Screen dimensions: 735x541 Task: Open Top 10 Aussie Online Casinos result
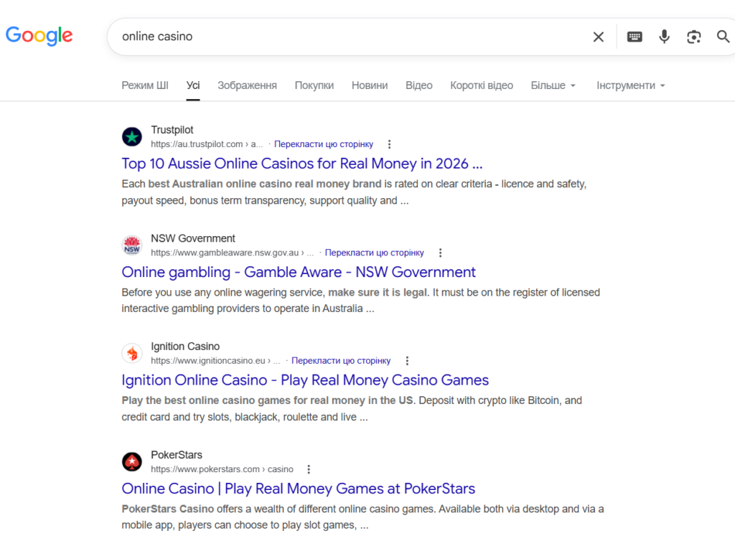point(302,164)
